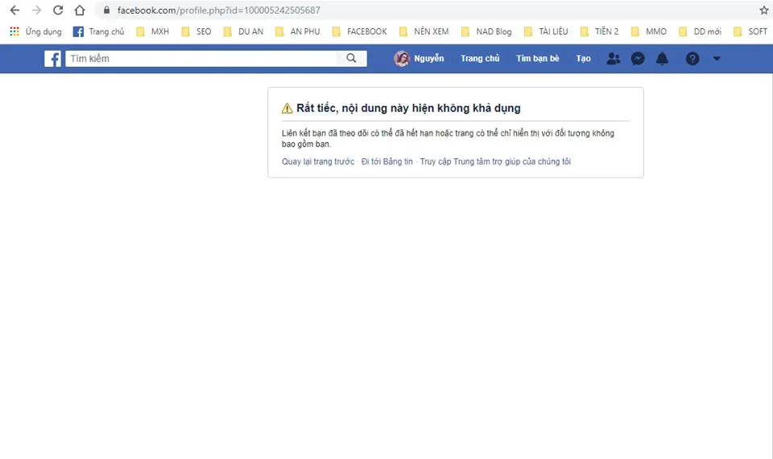Image resolution: width=773 pixels, height=459 pixels.
Task: Open the Nguyễn profile link
Action: point(429,58)
